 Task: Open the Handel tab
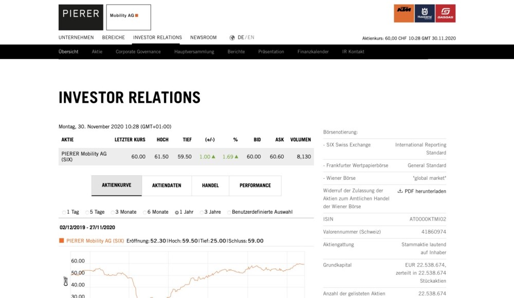point(210,185)
